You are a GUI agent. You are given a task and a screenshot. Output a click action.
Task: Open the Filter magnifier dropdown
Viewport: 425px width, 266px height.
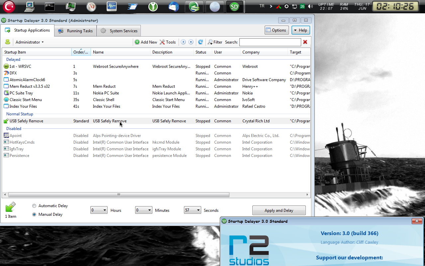click(x=215, y=42)
